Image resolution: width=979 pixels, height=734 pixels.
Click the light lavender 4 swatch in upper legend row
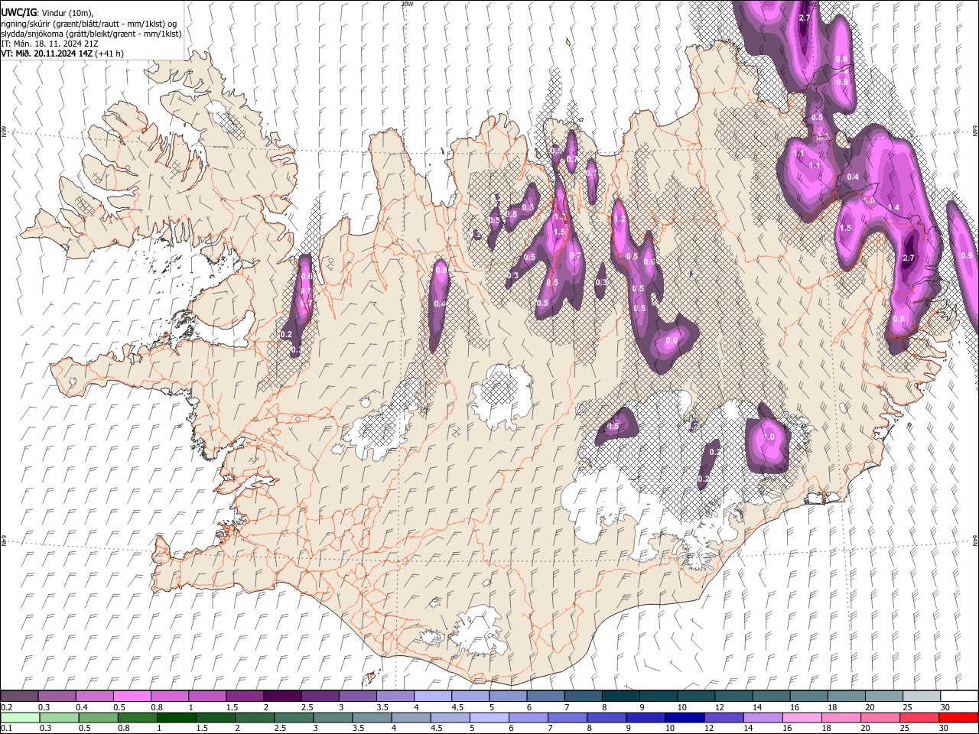coord(433,696)
